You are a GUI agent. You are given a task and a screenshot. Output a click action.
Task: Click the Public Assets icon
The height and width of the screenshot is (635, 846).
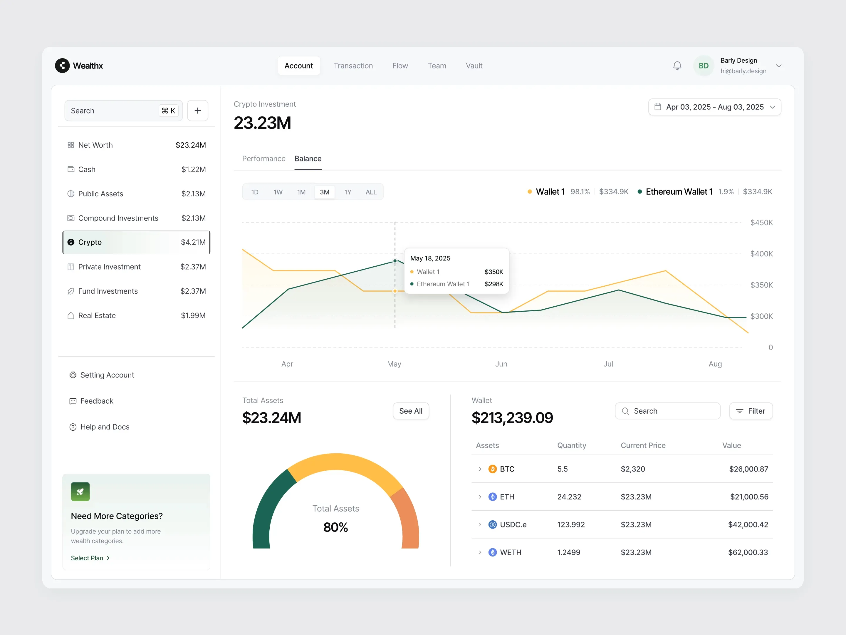click(x=71, y=194)
